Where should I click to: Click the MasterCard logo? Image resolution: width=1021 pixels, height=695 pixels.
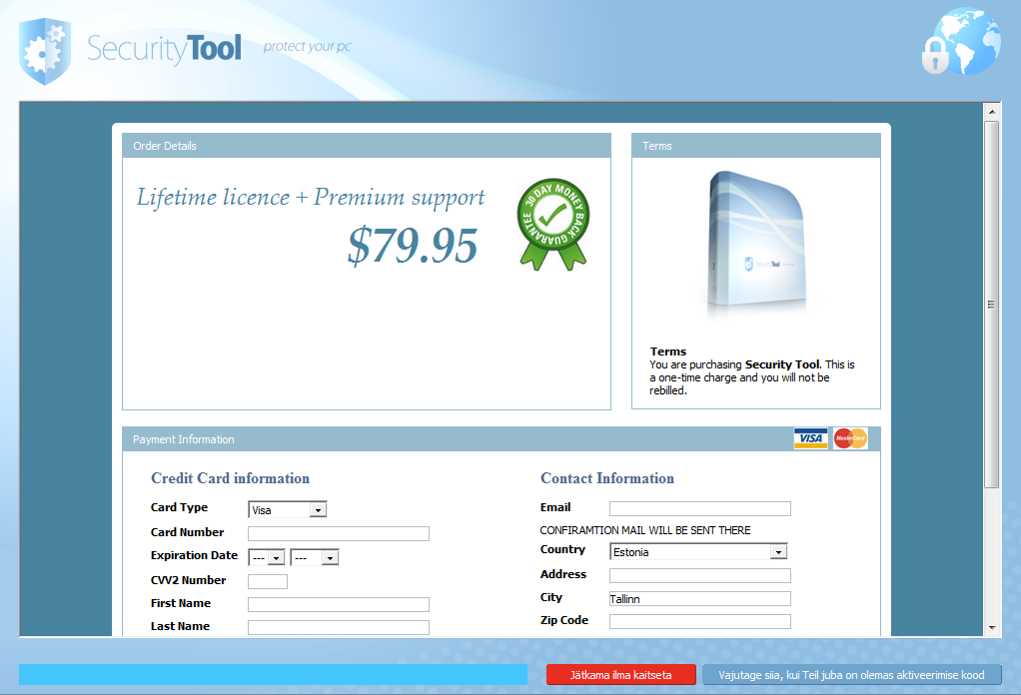tap(850, 438)
